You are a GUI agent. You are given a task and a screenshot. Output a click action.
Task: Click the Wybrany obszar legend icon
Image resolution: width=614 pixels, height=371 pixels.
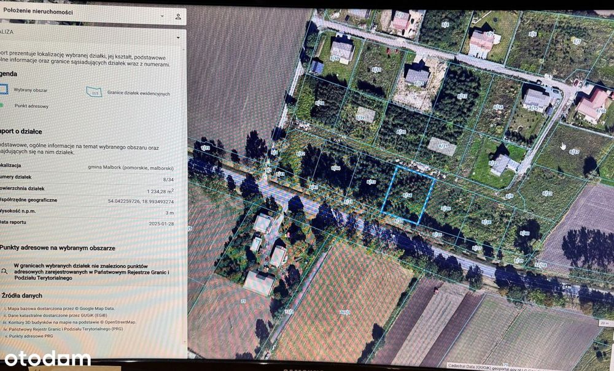pos(3,89)
